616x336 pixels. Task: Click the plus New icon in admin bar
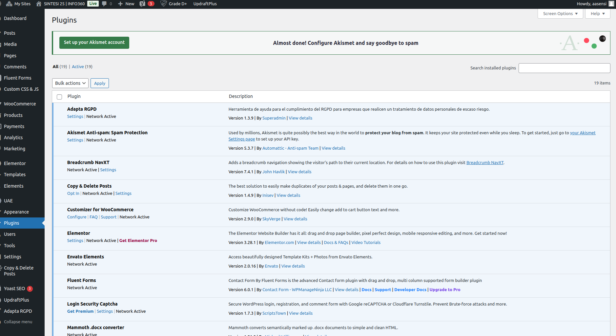pyautogui.click(x=120, y=4)
